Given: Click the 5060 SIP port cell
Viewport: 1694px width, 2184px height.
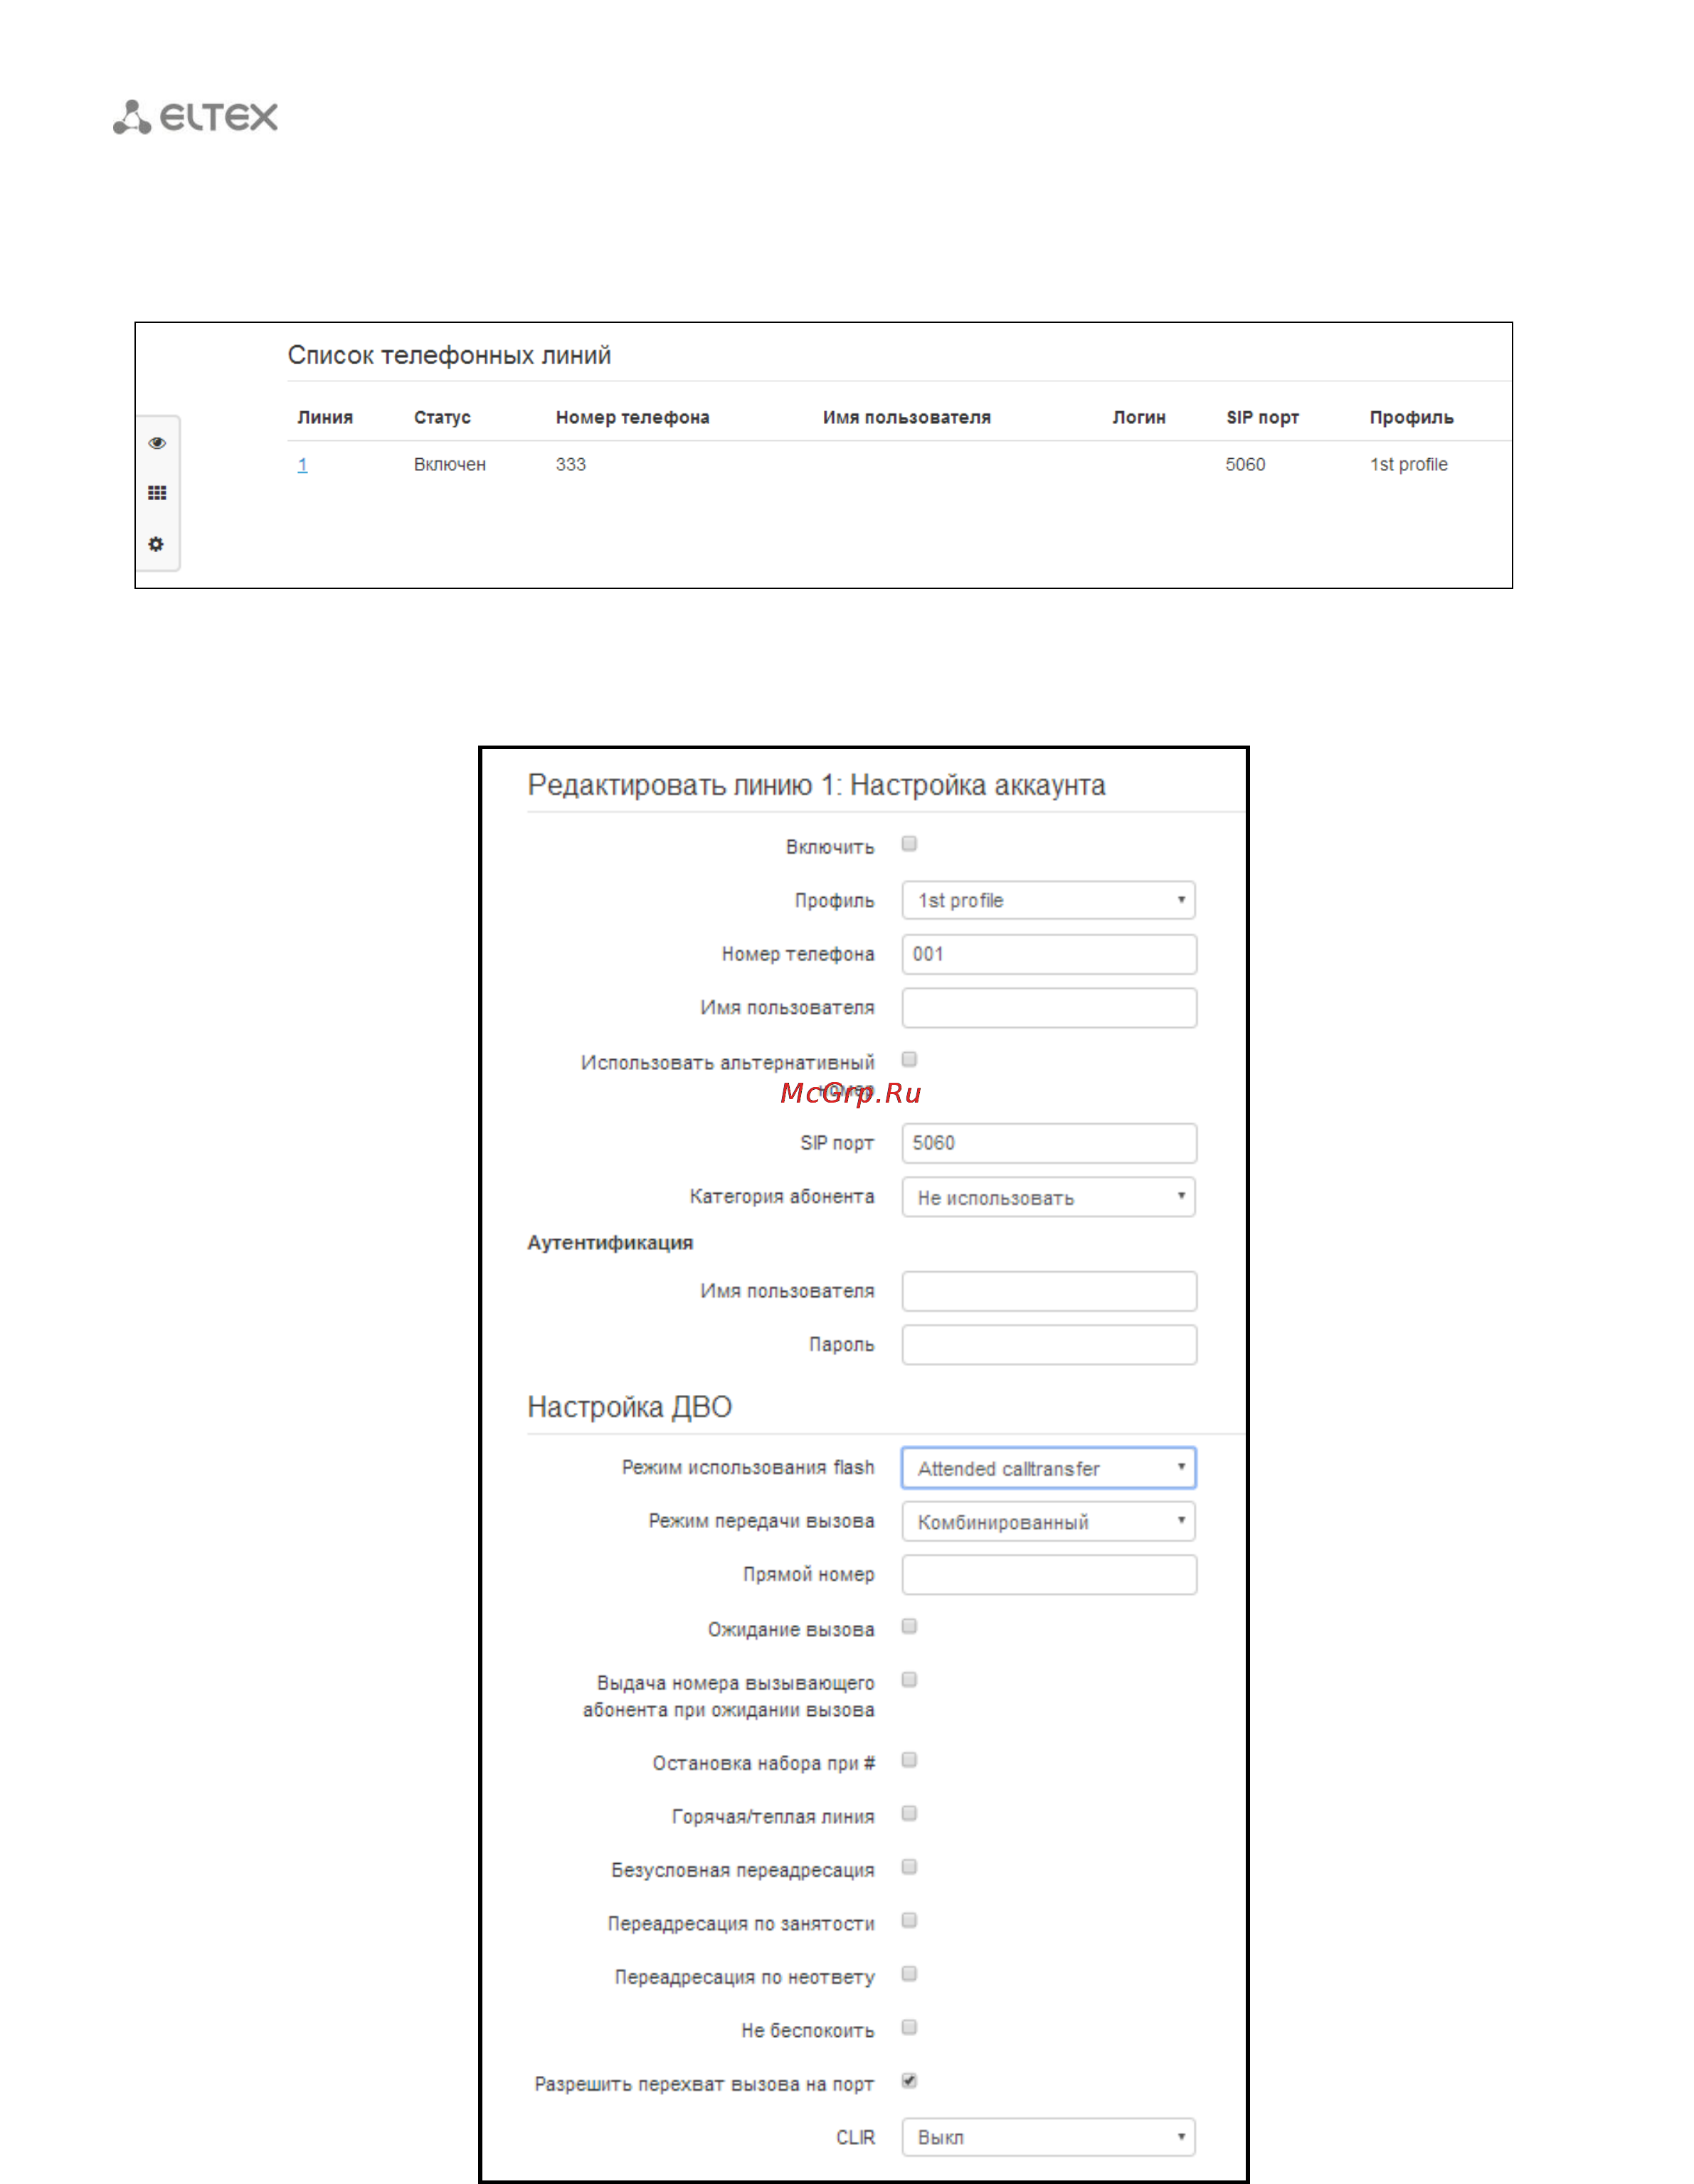Looking at the screenshot, I should point(1245,465).
